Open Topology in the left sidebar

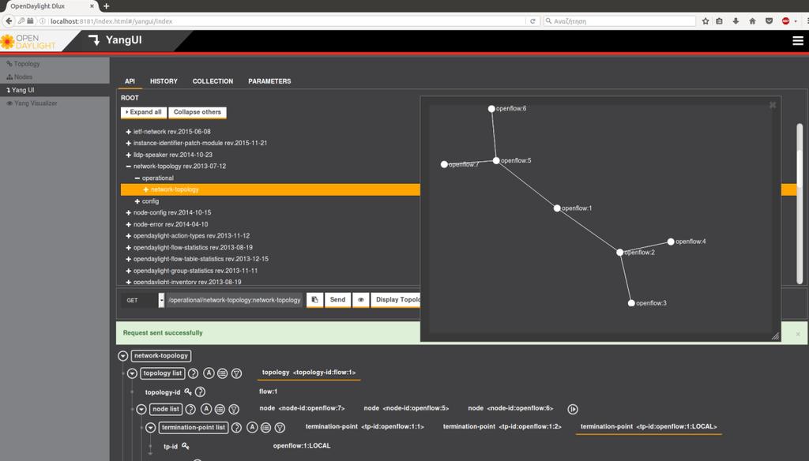click(27, 64)
